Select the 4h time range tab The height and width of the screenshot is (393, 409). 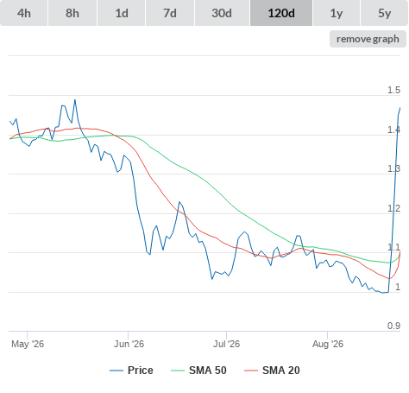click(x=24, y=13)
